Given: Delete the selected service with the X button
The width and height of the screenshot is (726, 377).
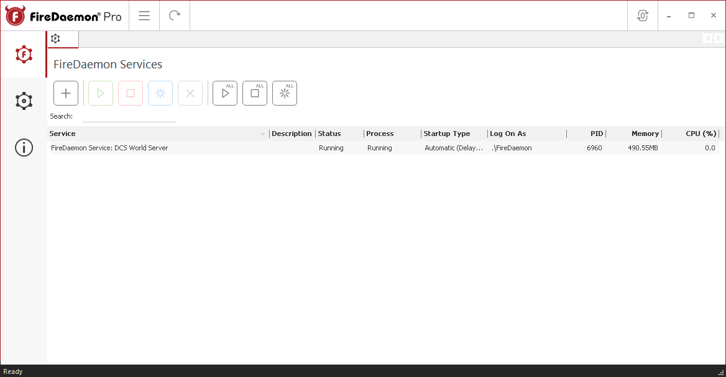Looking at the screenshot, I should [x=190, y=93].
